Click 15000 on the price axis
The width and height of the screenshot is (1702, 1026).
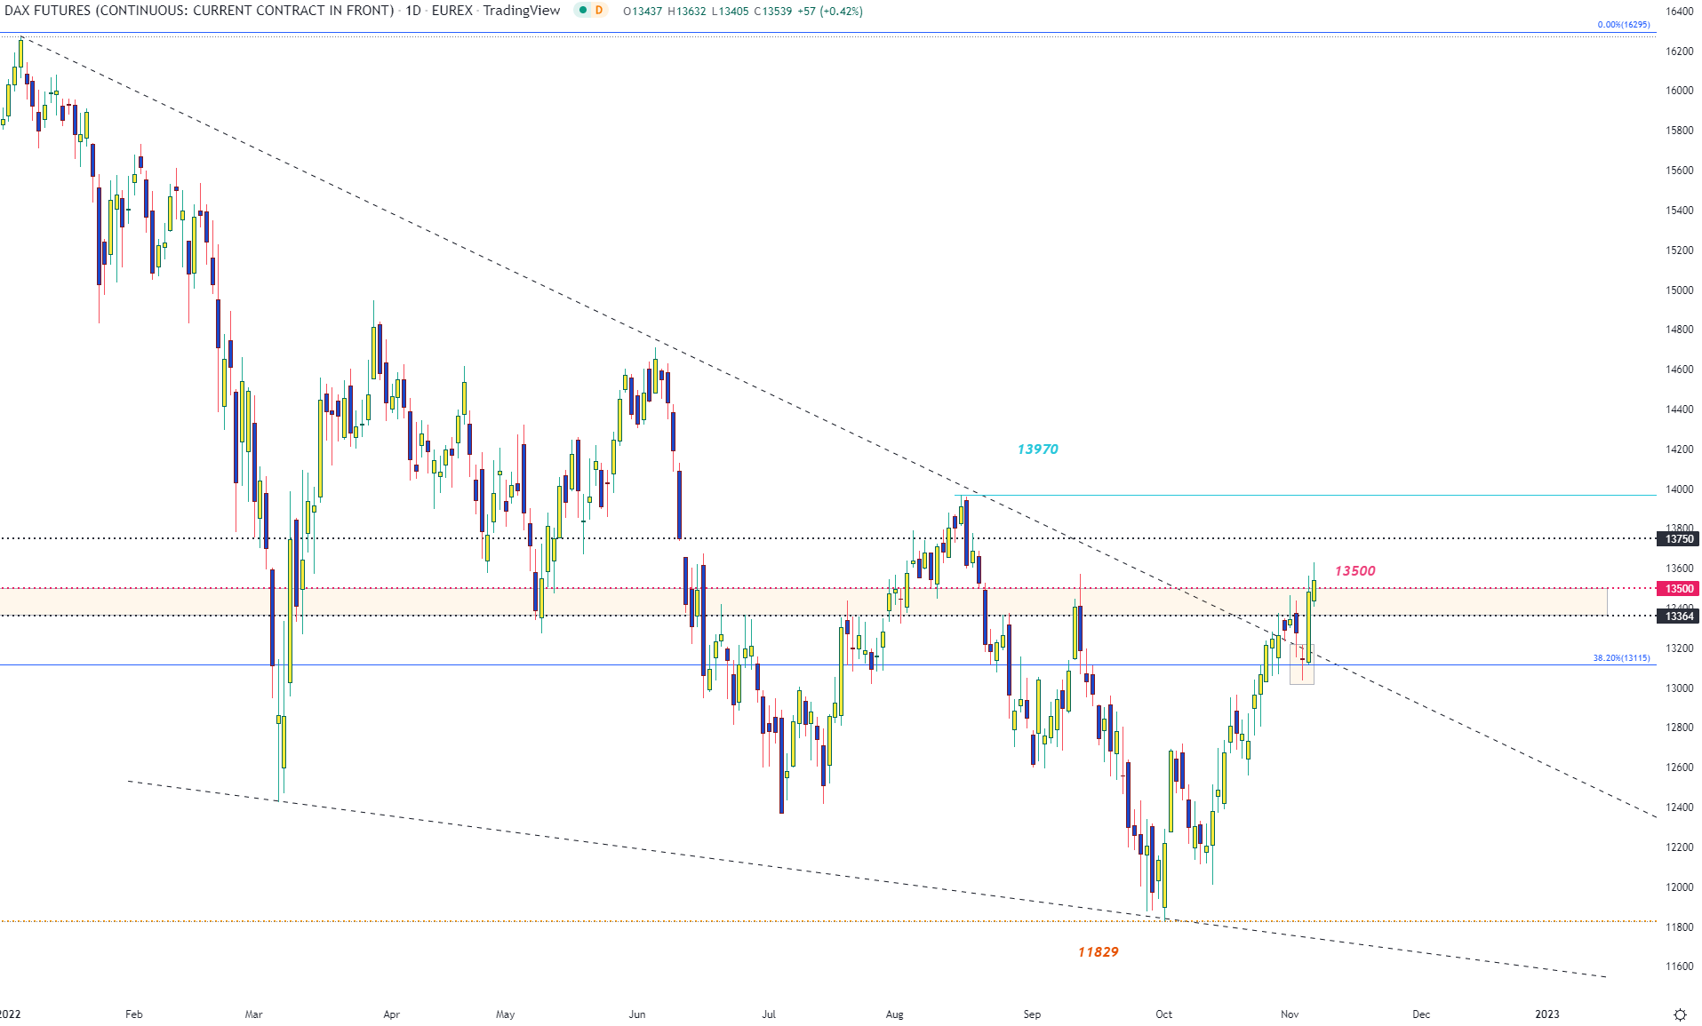pos(1679,290)
